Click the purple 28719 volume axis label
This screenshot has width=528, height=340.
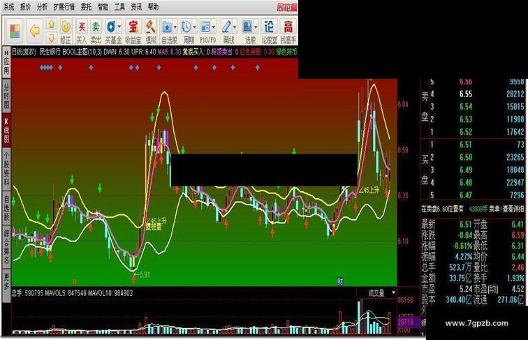point(406,323)
